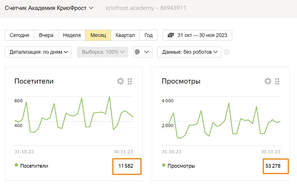Open Детализация: по дням dropdown
The width and height of the screenshot is (297, 187).
click(x=38, y=52)
